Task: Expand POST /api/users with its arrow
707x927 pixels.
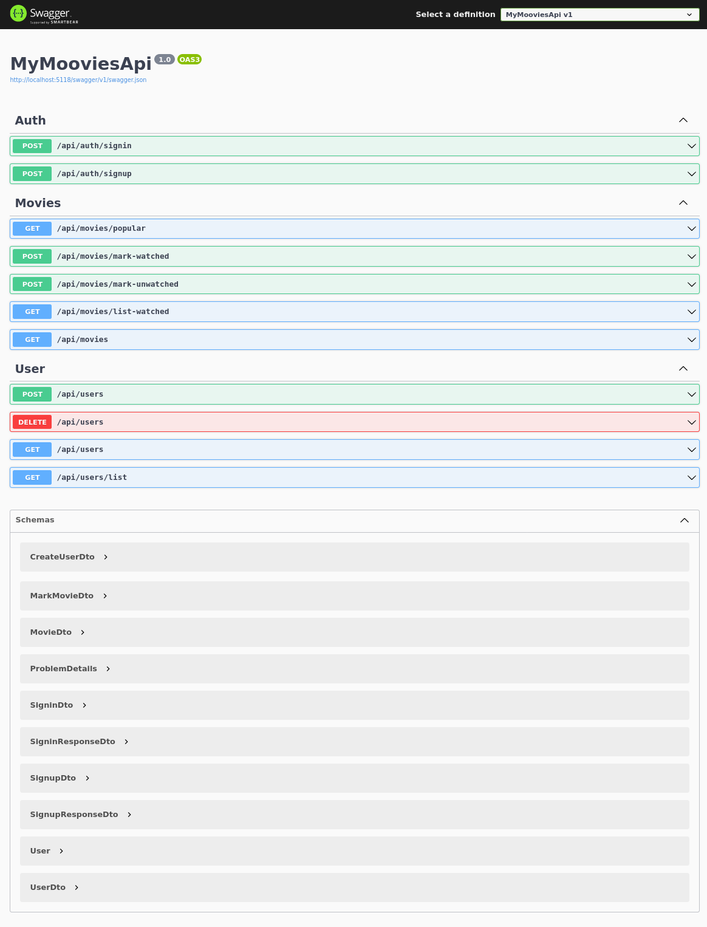Action: [691, 394]
